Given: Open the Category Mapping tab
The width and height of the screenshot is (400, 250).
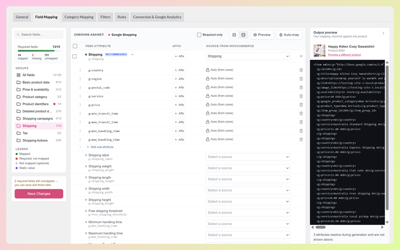Looking at the screenshot, I should 79,17.
